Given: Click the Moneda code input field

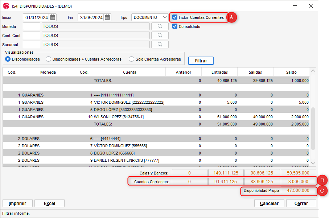Looking at the screenshot, I should [x=32, y=26].
